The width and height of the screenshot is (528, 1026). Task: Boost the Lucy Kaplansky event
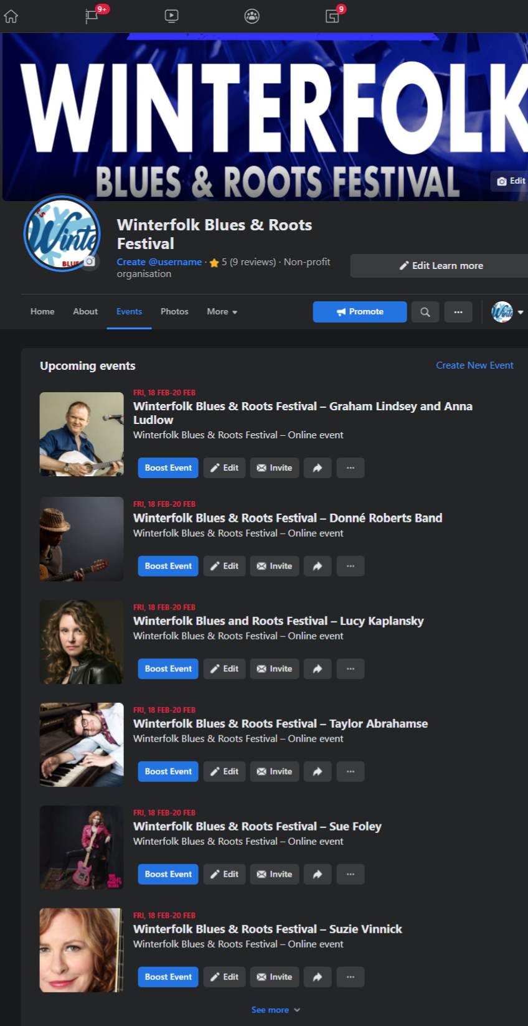[168, 669]
